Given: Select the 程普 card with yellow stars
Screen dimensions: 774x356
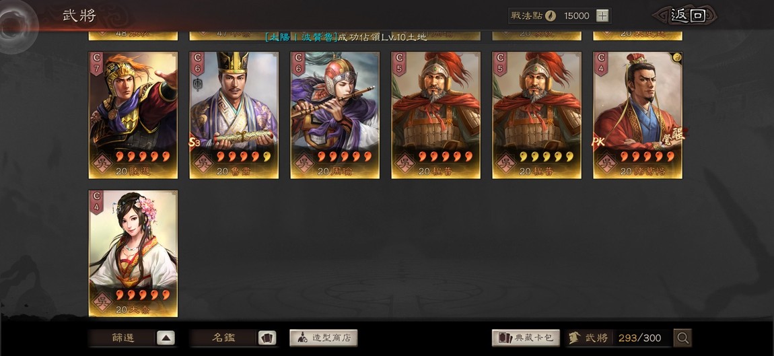Looking at the screenshot, I should click(536, 115).
